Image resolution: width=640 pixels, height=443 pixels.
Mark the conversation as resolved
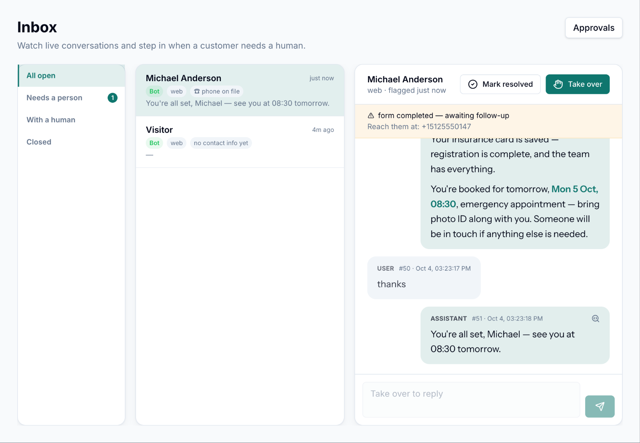coord(500,84)
